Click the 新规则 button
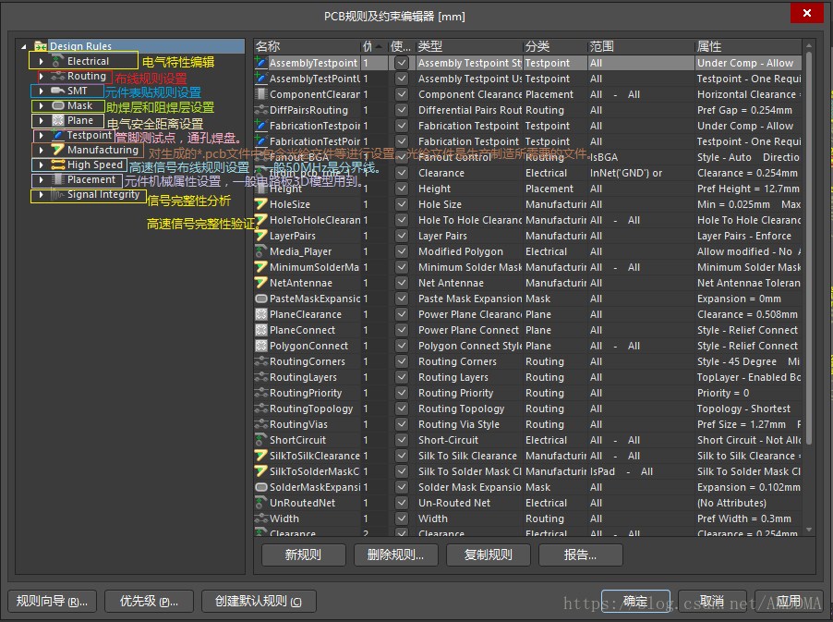 [303, 555]
